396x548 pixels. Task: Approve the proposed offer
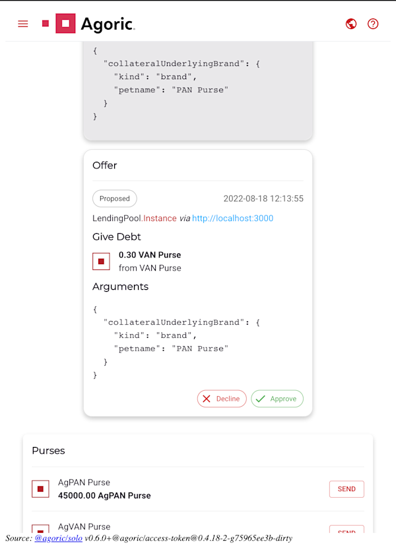(277, 399)
